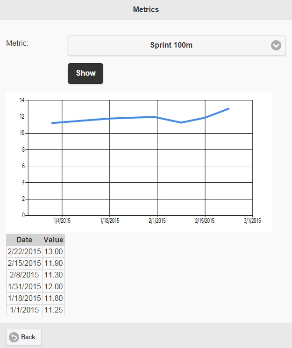Click the 2/1/2015 x-axis label
This screenshot has width=292, height=348.
(157, 221)
